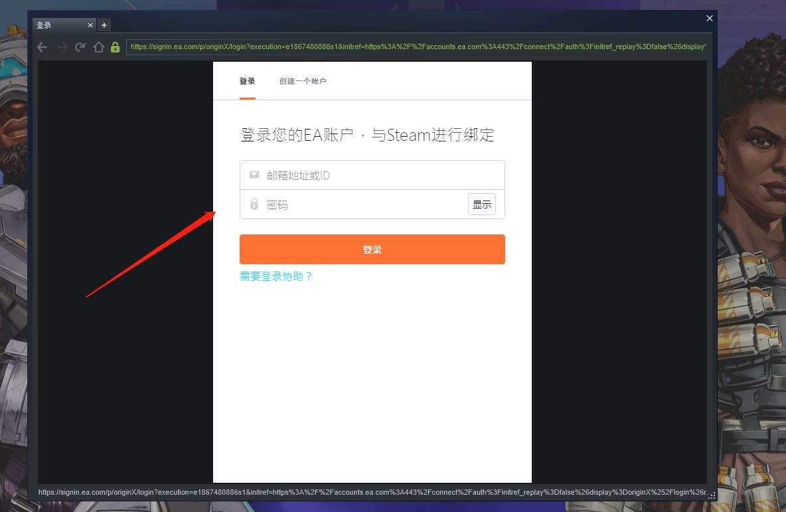Click the home icon in the toolbar

(x=98, y=47)
